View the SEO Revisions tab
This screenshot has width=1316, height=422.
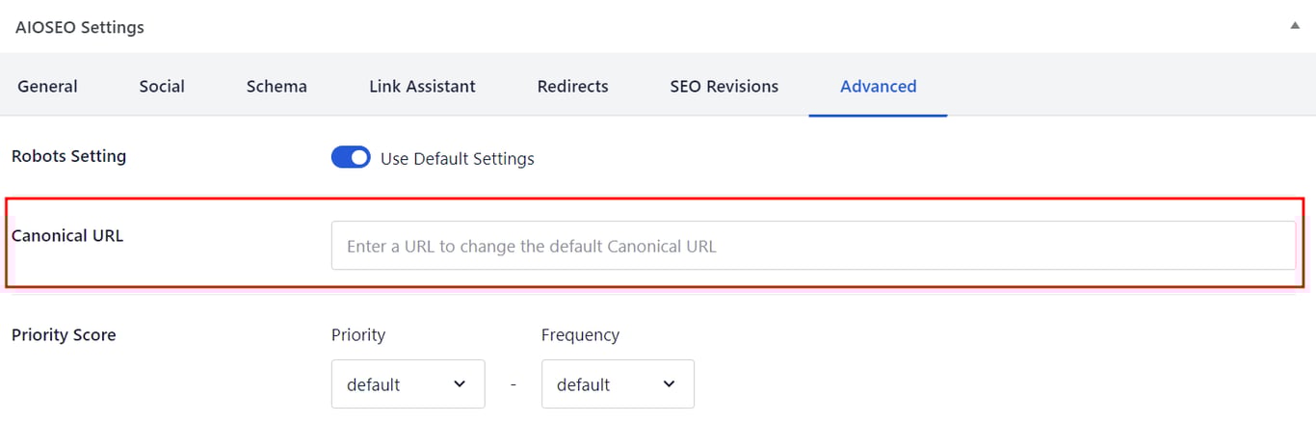point(724,87)
